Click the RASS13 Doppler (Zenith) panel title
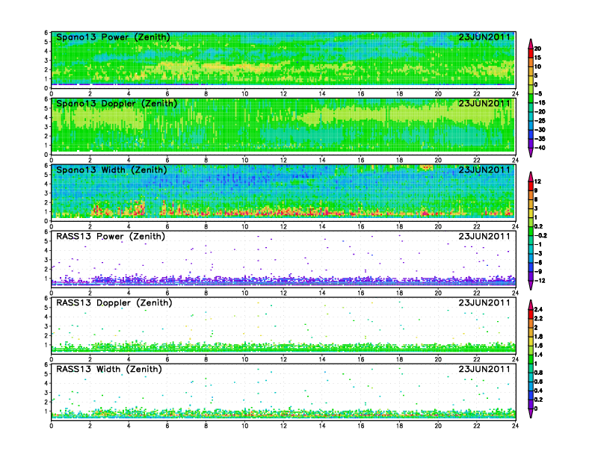The width and height of the screenshot is (592, 457). 114,302
